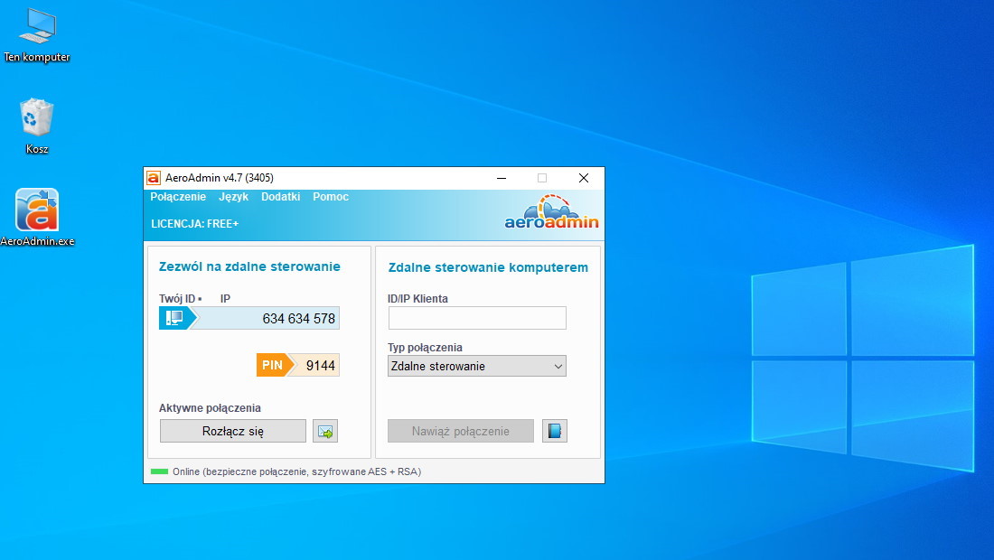Image resolution: width=994 pixels, height=560 pixels.
Task: Minimize the AeroAdmin window
Action: point(502,178)
